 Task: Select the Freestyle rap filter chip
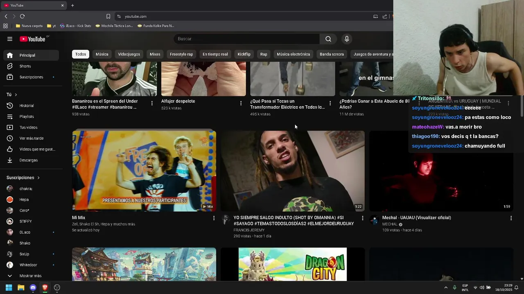point(181,54)
